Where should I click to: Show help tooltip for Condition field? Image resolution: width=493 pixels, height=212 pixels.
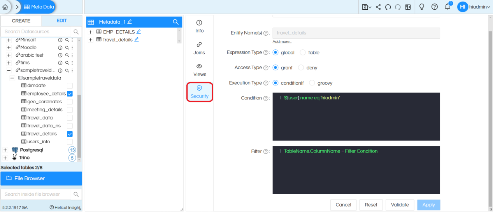[x=266, y=98]
